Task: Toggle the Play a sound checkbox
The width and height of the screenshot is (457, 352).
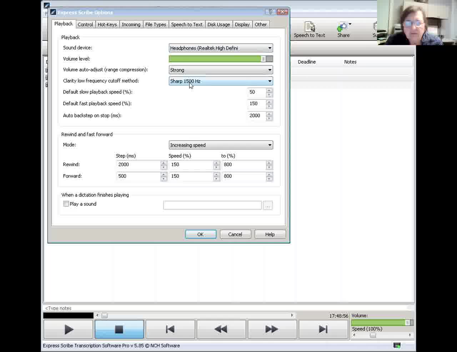Action: (66, 204)
